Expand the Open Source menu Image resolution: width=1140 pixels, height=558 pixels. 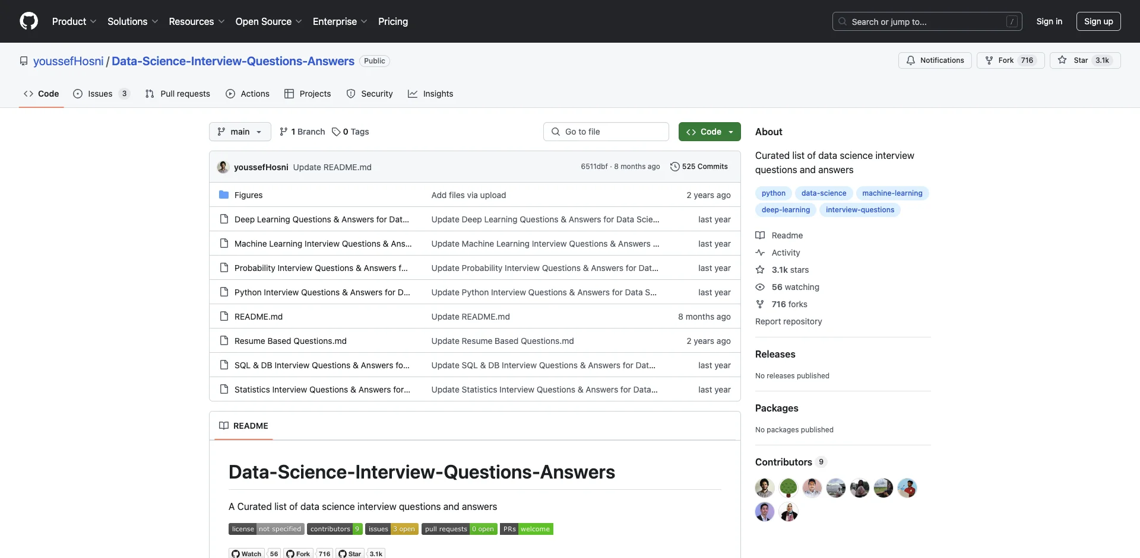pyautogui.click(x=268, y=21)
